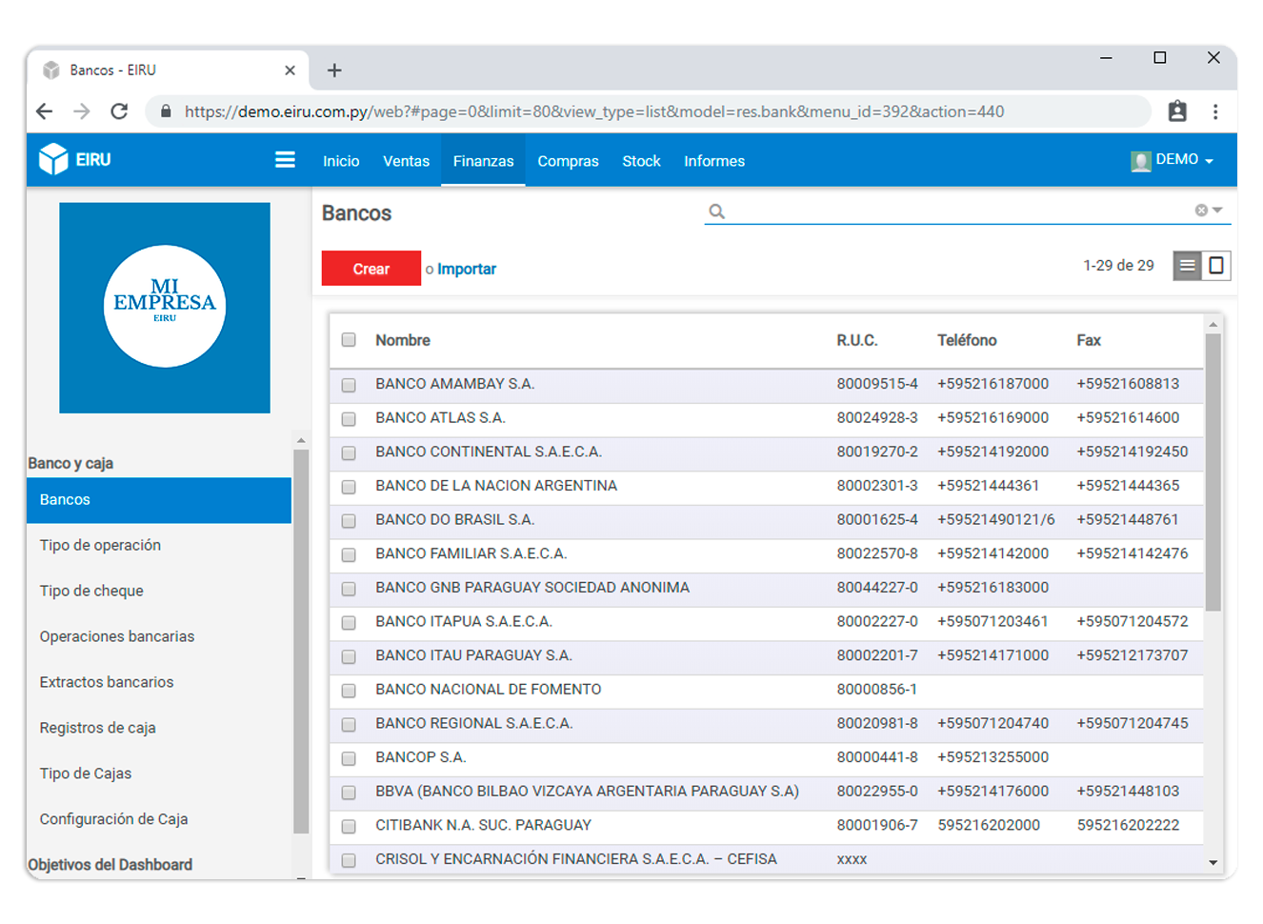Viewport: 1263px width, 924px height.
Task: Sort table by Fax column
Action: 1089,340
